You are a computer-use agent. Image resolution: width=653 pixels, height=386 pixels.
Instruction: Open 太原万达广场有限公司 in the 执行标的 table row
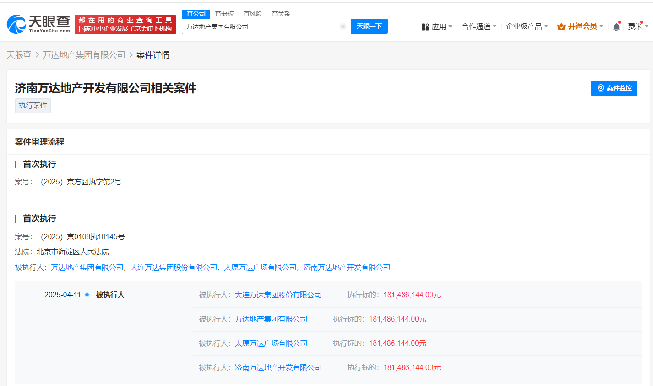click(x=271, y=343)
